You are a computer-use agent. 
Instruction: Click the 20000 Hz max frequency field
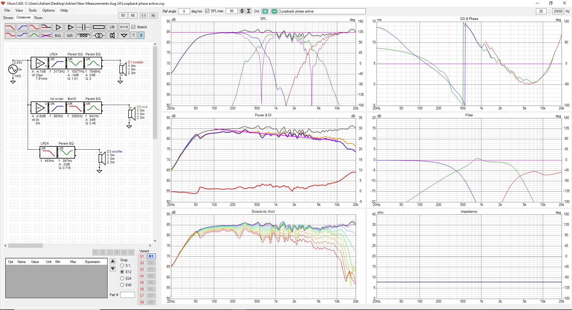558,11
